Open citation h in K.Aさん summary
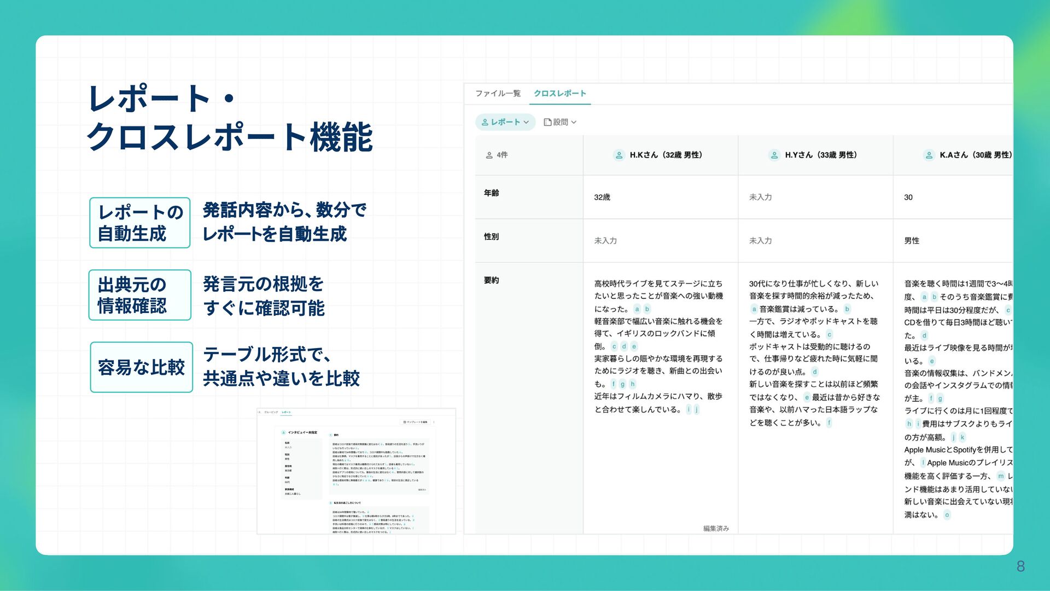This screenshot has width=1050, height=591. point(909,424)
